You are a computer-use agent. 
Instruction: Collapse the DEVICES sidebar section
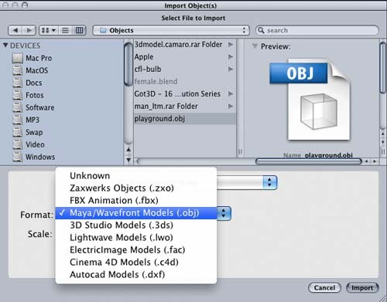coord(5,46)
